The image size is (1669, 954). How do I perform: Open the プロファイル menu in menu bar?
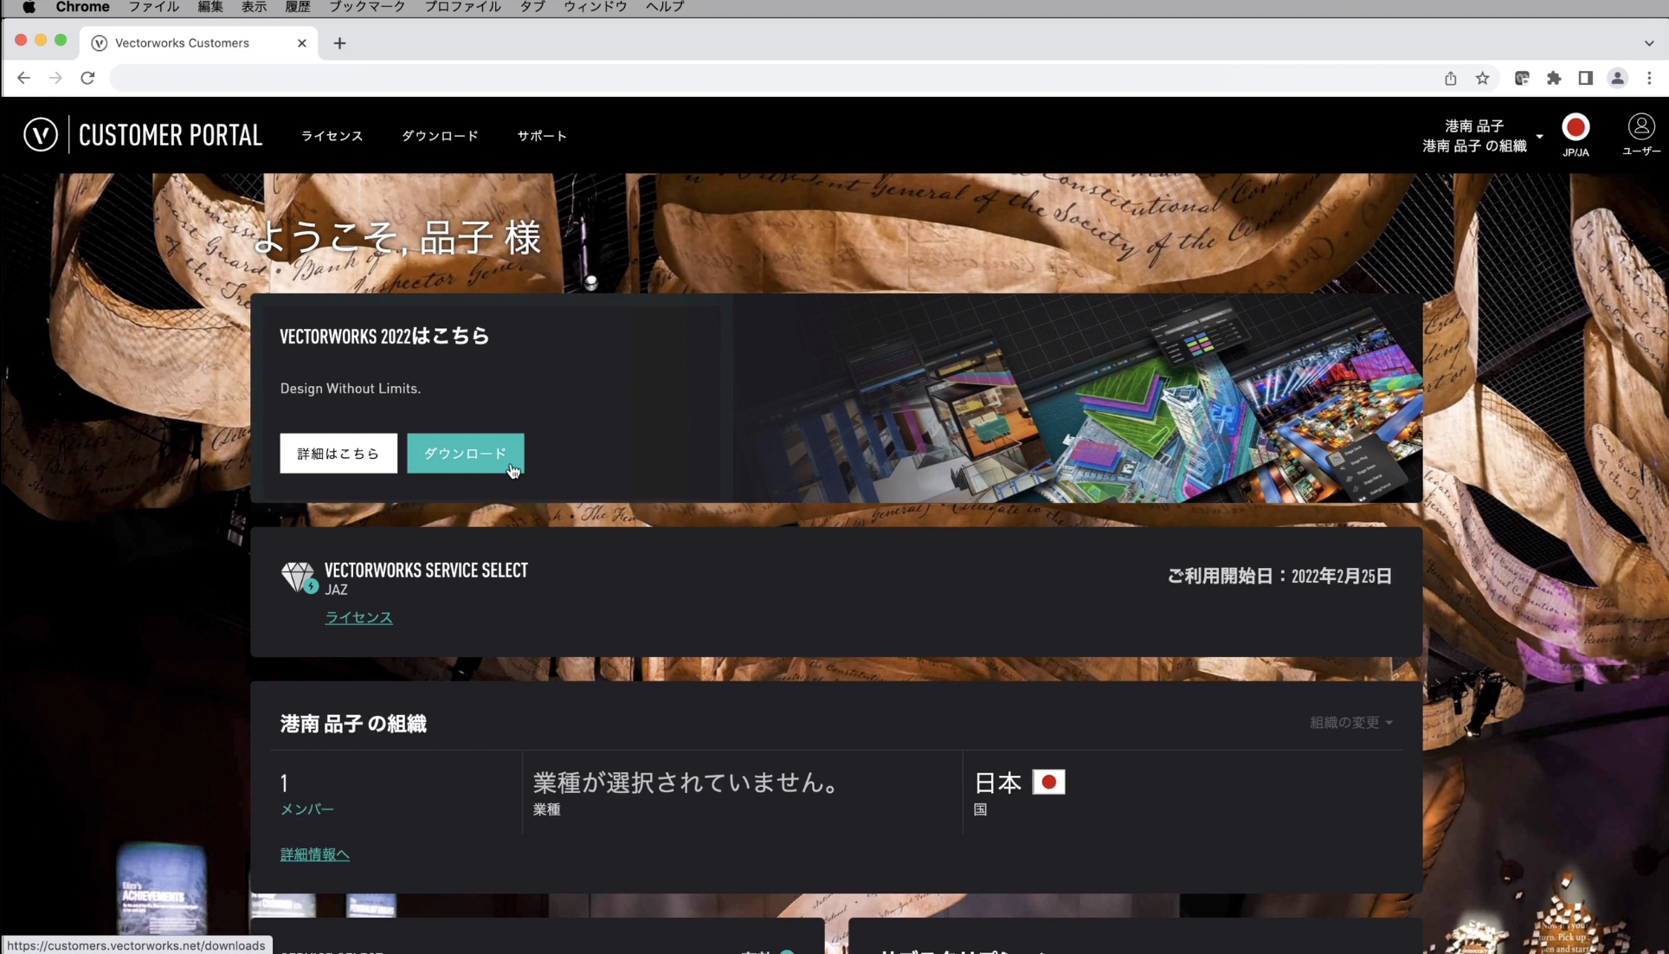462,7
